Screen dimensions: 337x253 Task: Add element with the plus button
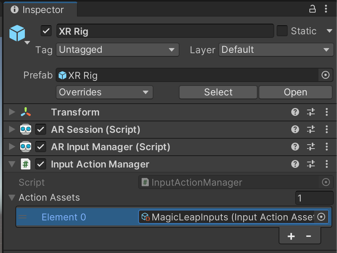click(x=291, y=236)
